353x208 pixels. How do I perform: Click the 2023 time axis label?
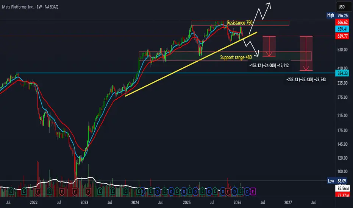[x=84, y=203]
